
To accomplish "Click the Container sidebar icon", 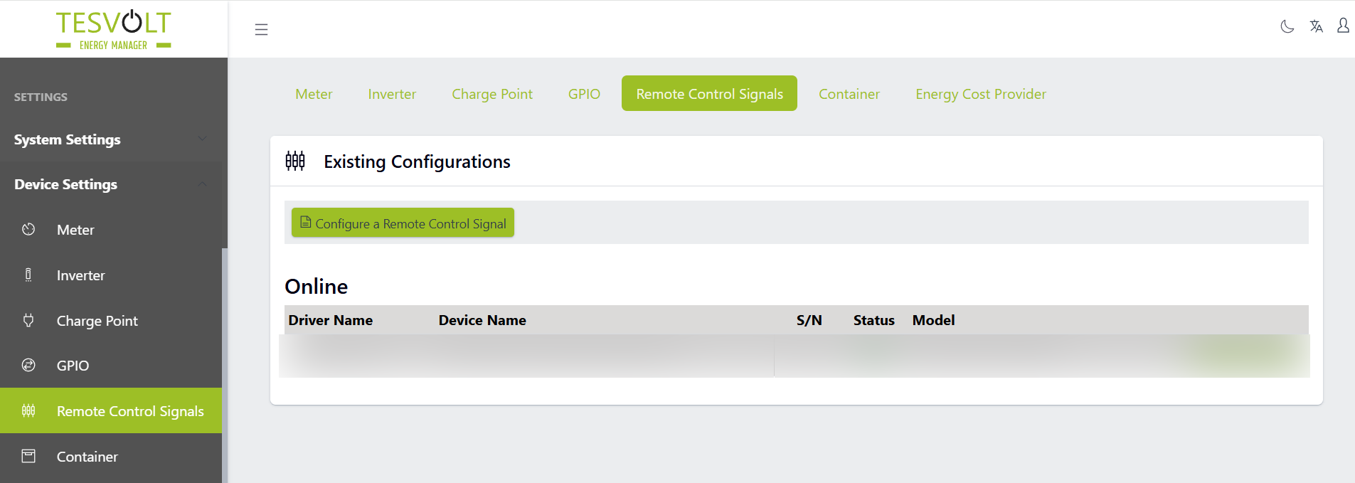I will 28,457.
